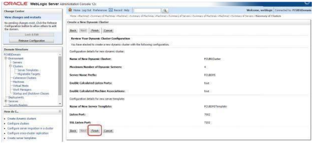Click the Domain Structure scrollbar down arrow
This screenshot has height=157, width=313.
point(60,104)
